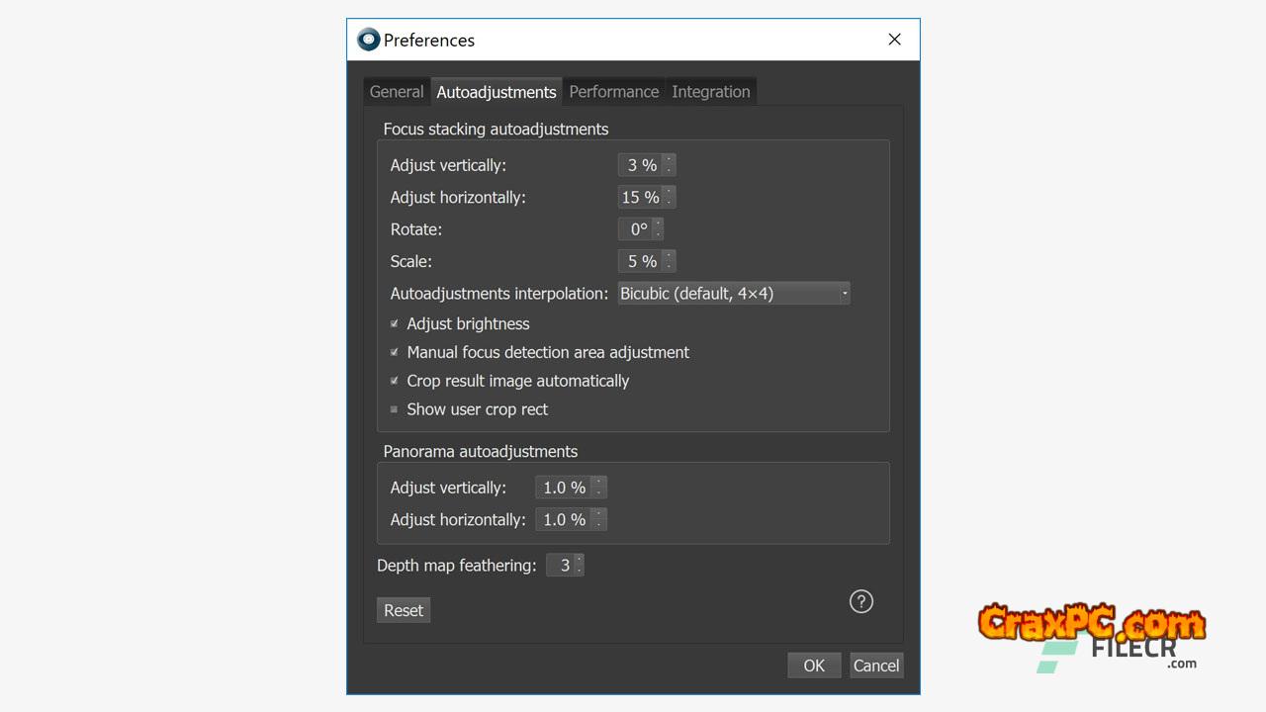
Task: Close the Preferences dialog window
Action: [894, 40]
